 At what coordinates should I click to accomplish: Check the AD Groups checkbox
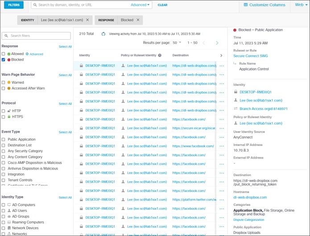point(4,216)
